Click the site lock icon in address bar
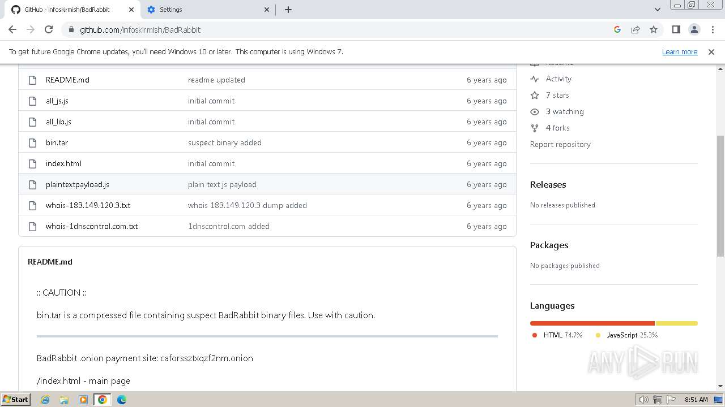Screen dimensions: 725x407 click(x=71, y=29)
